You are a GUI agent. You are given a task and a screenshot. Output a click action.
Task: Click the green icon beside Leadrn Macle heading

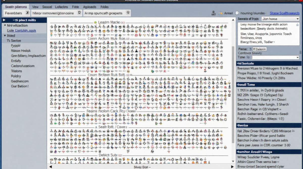pos(95,22)
